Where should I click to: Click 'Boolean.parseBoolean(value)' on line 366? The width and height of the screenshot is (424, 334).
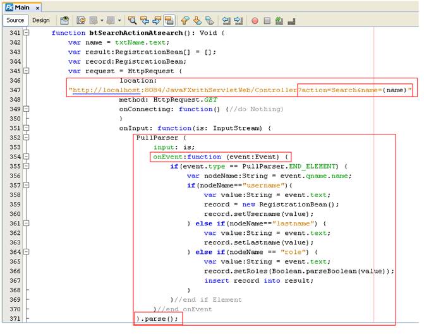[329, 271]
